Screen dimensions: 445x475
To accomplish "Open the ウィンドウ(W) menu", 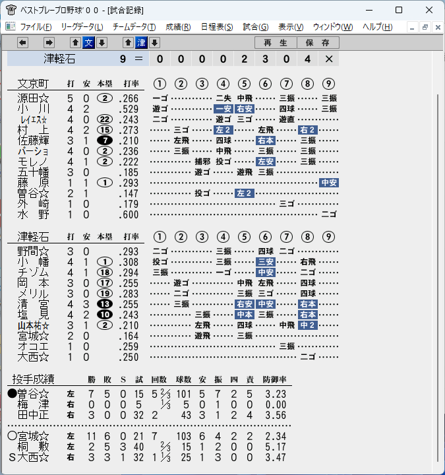I will click(333, 27).
